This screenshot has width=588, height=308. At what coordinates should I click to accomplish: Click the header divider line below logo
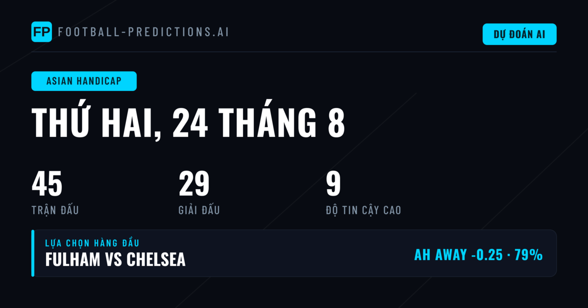(294, 52)
